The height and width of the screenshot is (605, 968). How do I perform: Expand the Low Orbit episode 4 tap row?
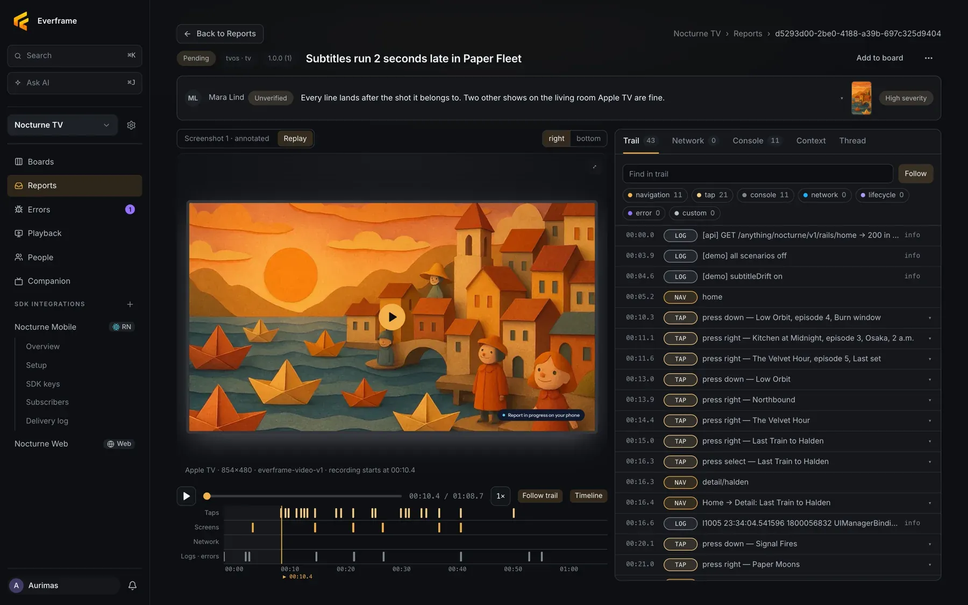pyautogui.click(x=778, y=318)
